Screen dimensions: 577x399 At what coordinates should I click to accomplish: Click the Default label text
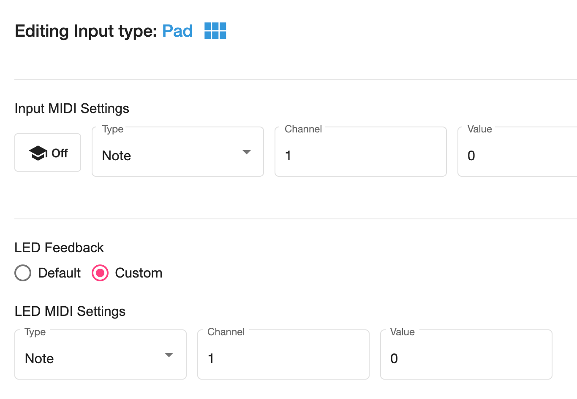coord(59,273)
